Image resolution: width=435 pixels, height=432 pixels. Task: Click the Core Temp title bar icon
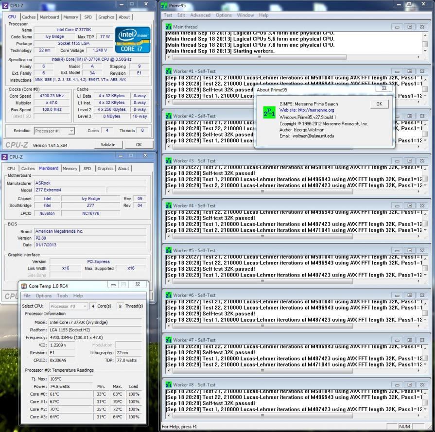tap(24, 286)
